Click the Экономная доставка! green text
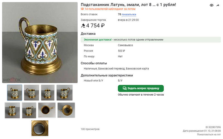The image size is (223, 139). pyautogui.click(x=98, y=40)
